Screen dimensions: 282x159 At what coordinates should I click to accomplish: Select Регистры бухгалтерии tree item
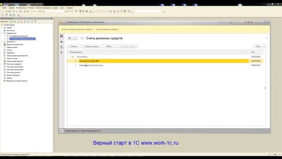(15, 70)
